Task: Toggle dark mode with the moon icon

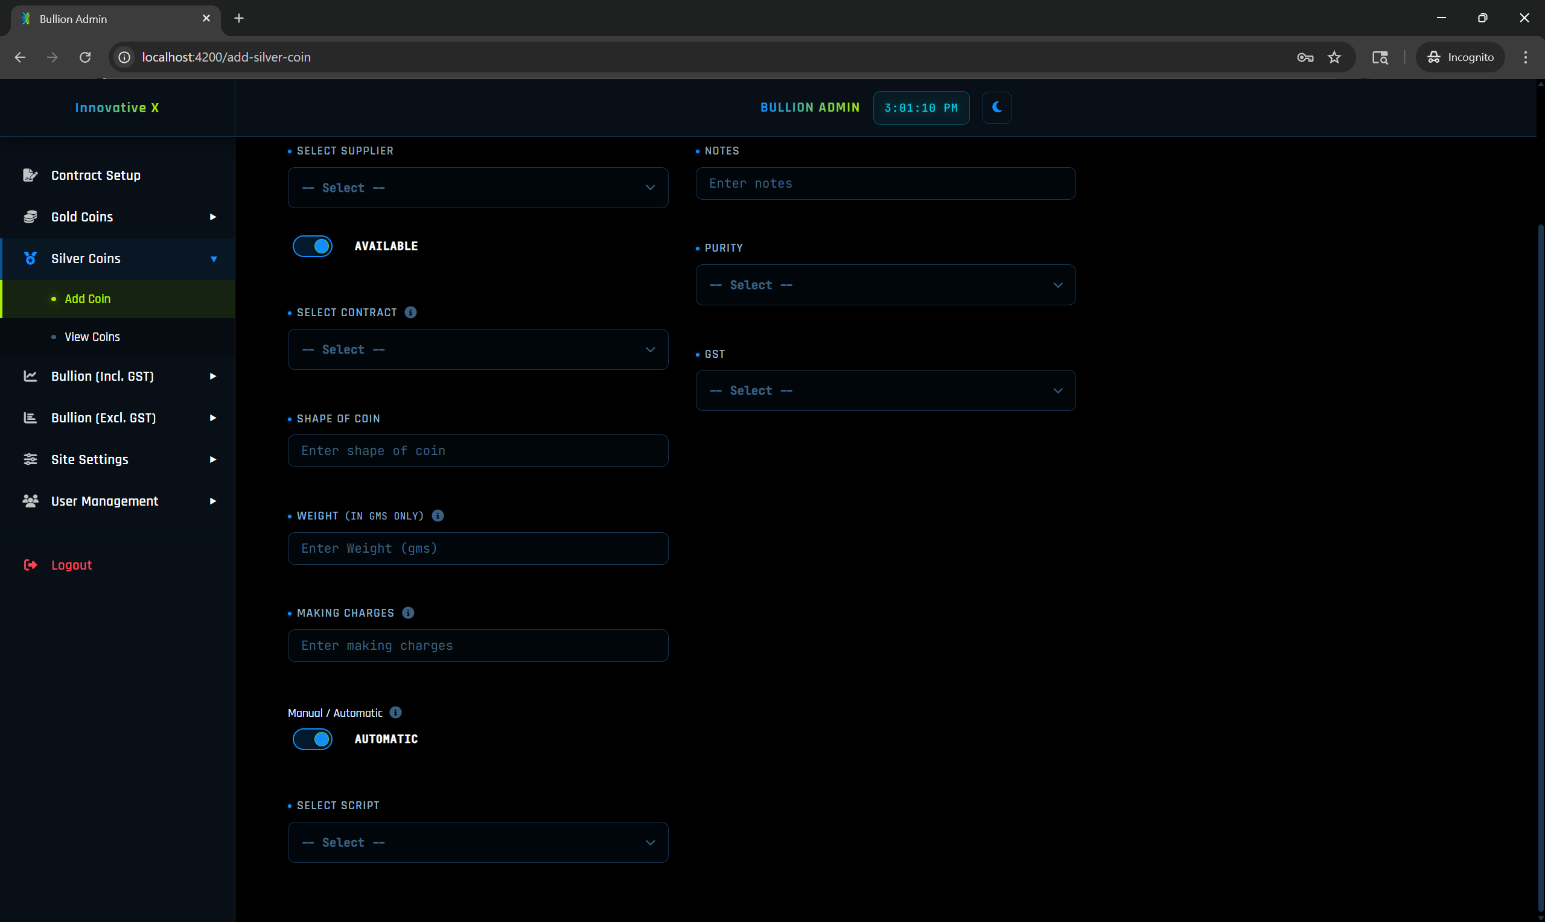Action: [x=996, y=107]
